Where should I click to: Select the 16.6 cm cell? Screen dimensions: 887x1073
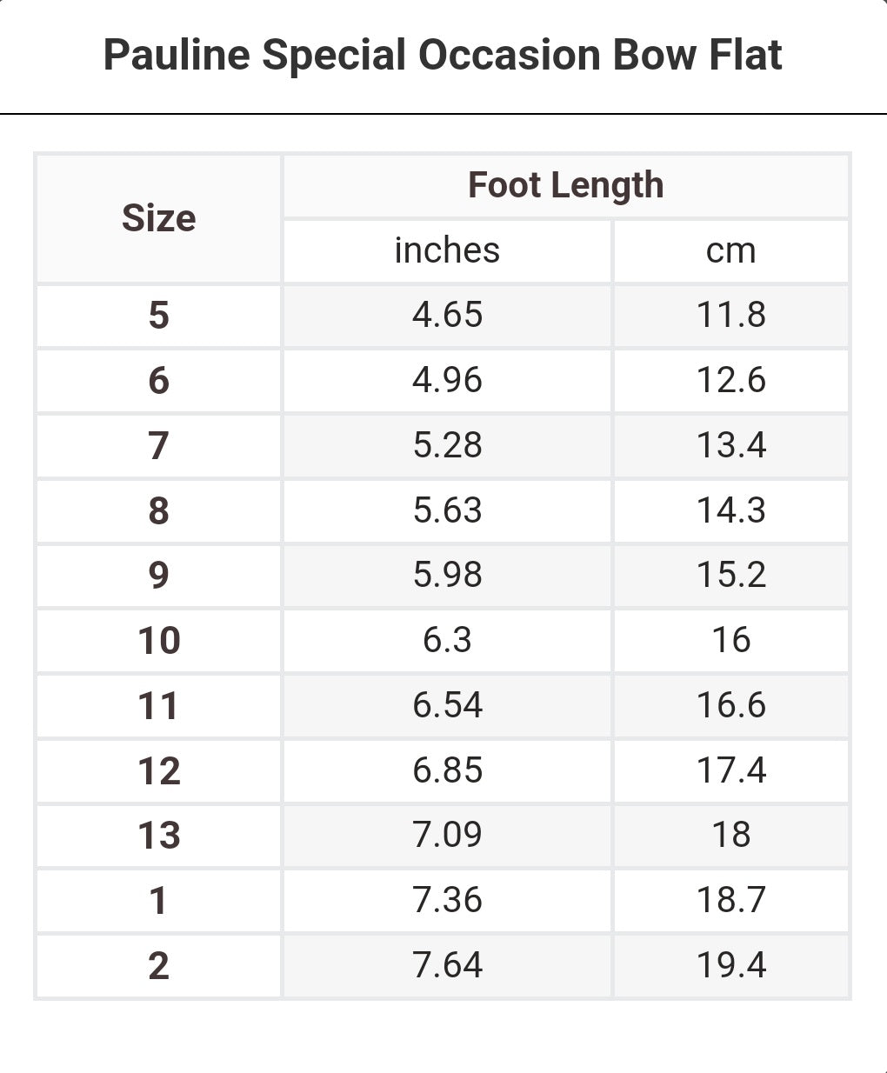tap(730, 705)
